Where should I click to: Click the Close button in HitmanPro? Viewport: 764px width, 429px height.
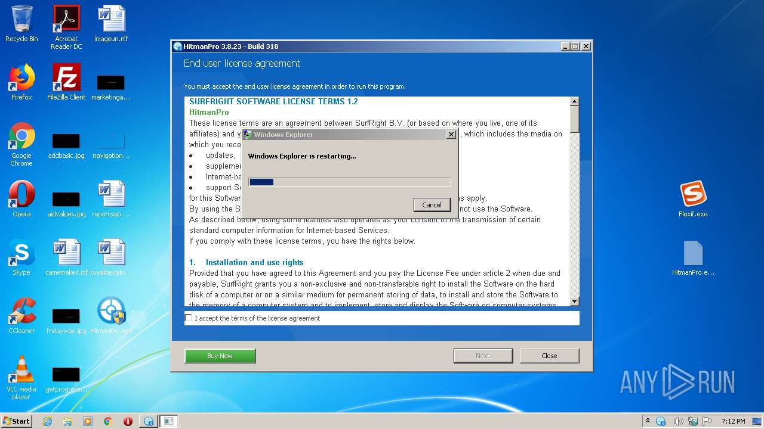click(x=549, y=356)
